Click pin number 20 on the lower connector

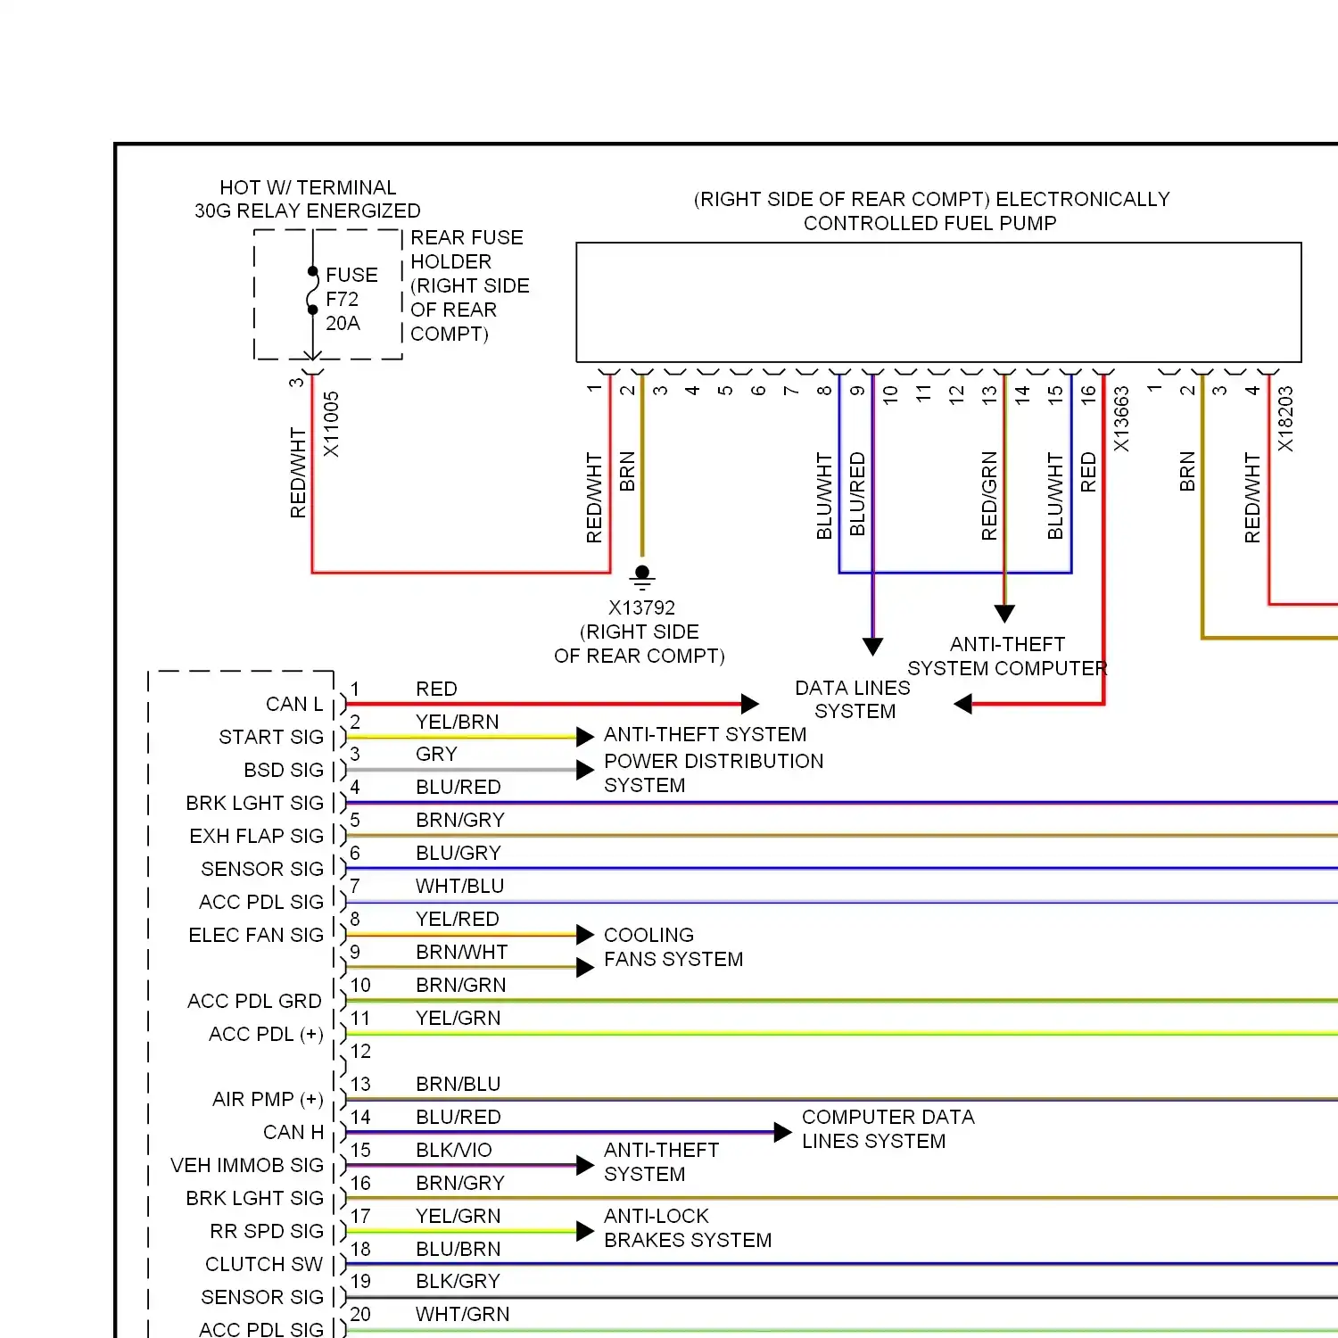(360, 1314)
